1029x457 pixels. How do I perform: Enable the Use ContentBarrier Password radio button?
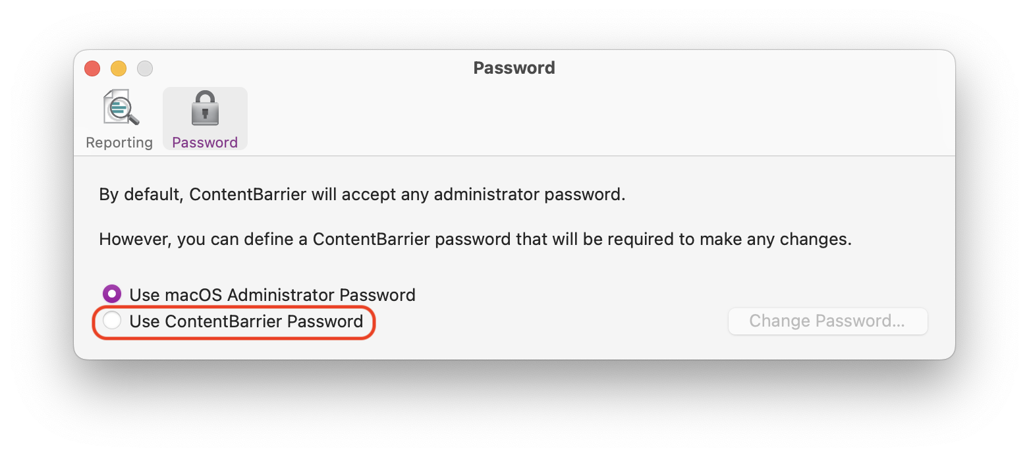[113, 321]
